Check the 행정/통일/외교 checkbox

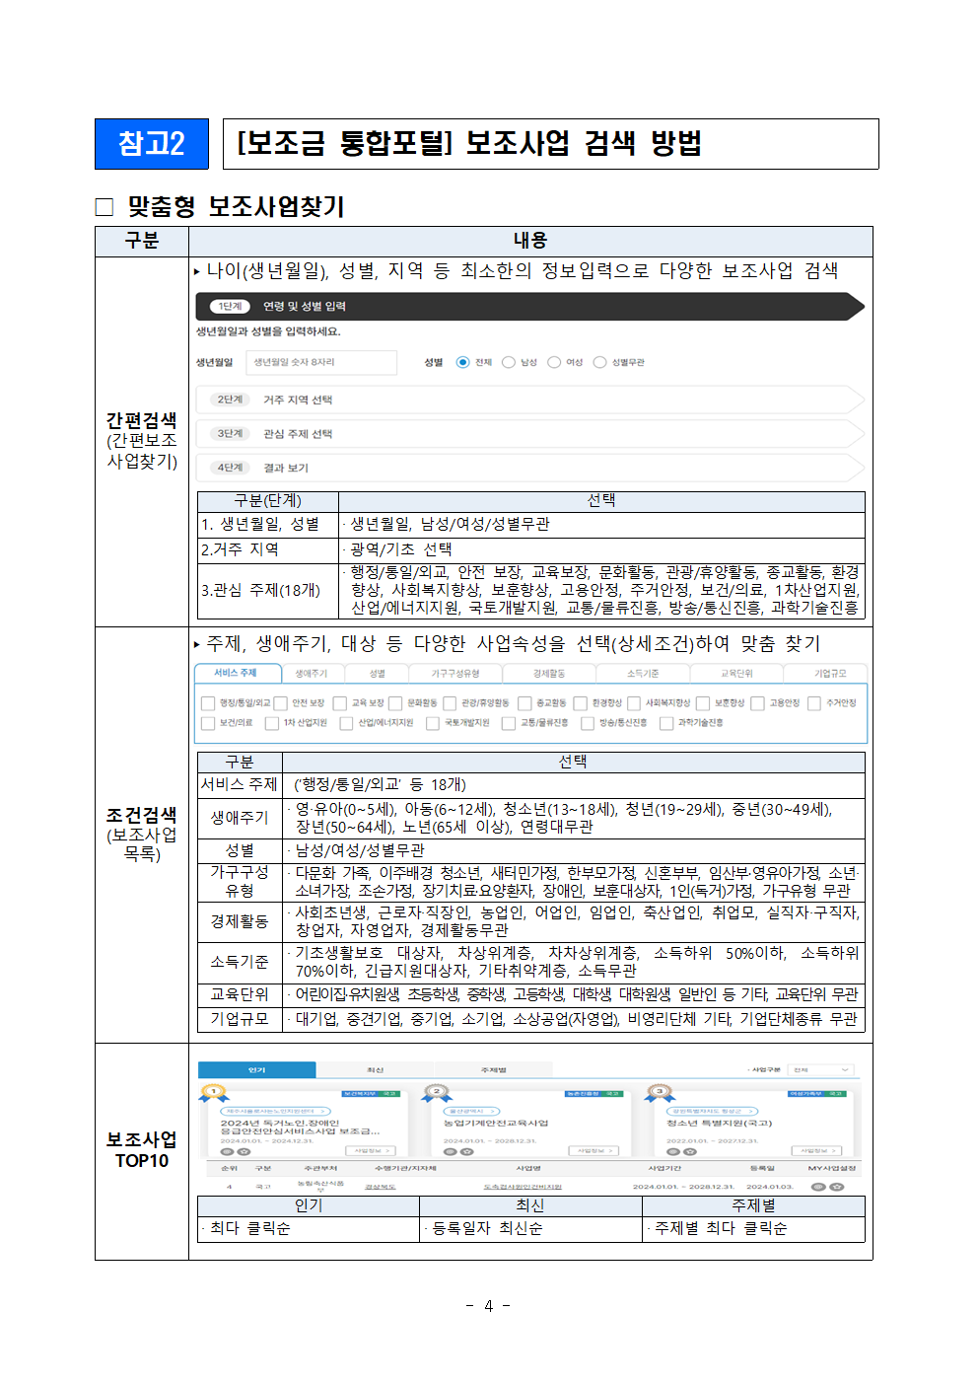tap(208, 703)
